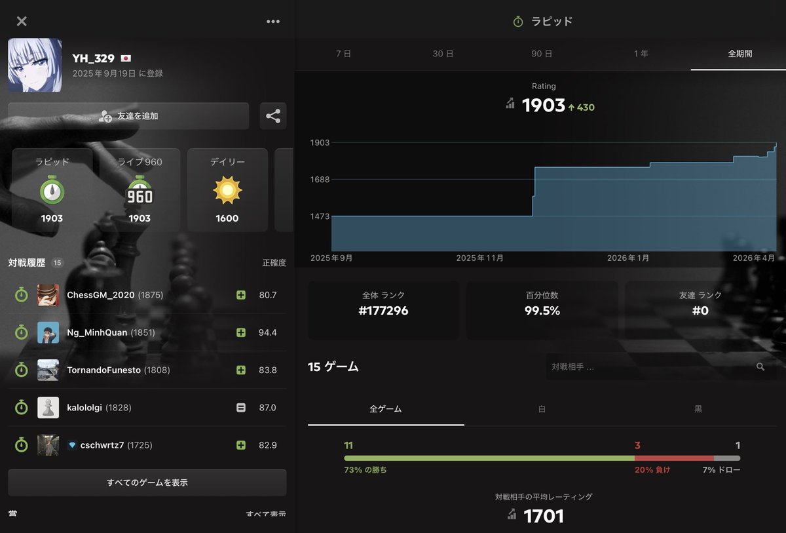
Task: Click rapid clock icon on TornandoFunesto row
Action: pos(22,370)
